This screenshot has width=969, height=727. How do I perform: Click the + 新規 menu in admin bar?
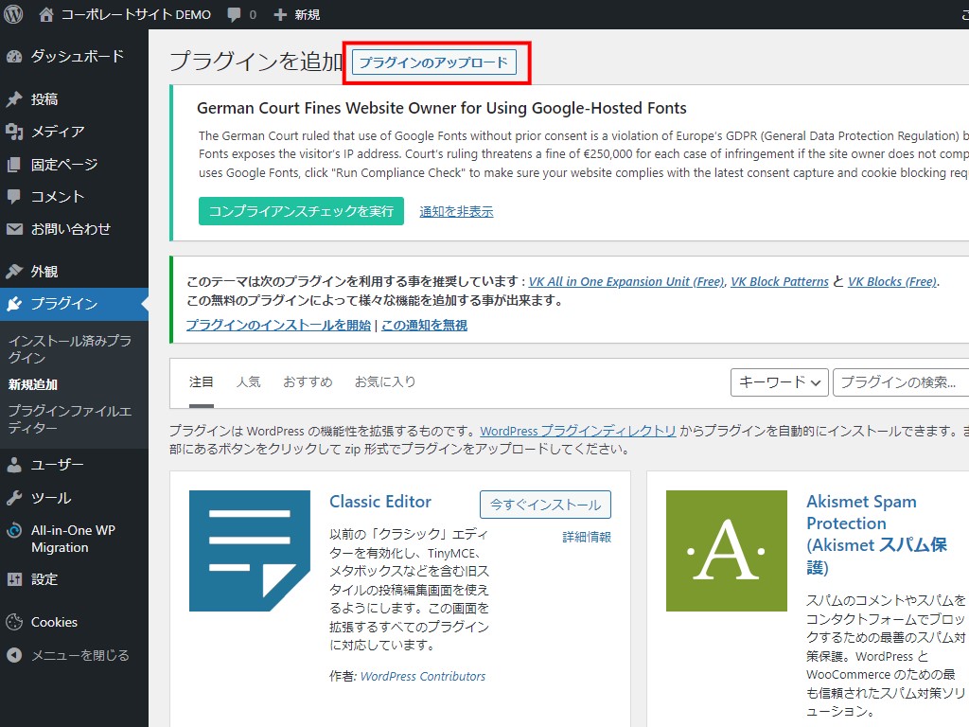click(296, 14)
